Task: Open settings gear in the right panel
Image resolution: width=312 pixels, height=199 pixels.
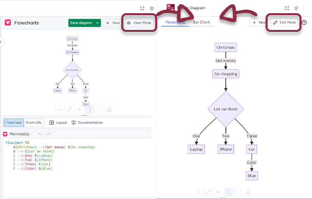Action: click(x=296, y=8)
